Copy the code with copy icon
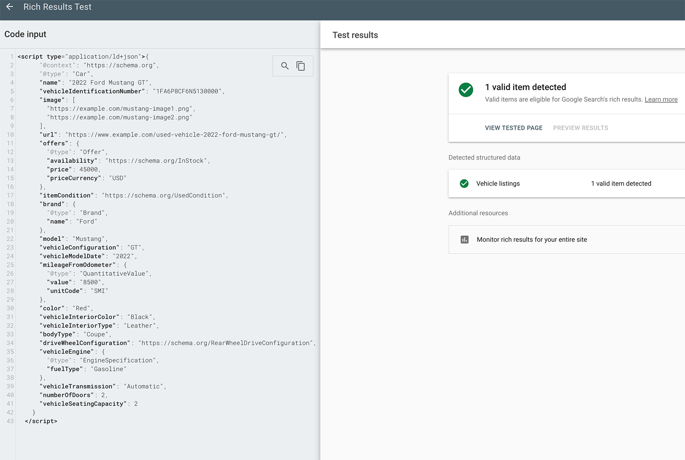The width and height of the screenshot is (685, 460). click(301, 66)
